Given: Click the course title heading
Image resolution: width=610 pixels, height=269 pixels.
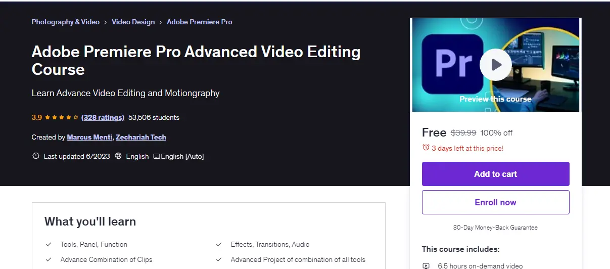Looking at the screenshot, I should 196,60.
